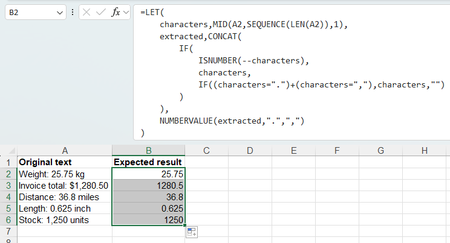Click cell with value 0.625
This screenshot has height=243, width=450.
tap(148, 209)
